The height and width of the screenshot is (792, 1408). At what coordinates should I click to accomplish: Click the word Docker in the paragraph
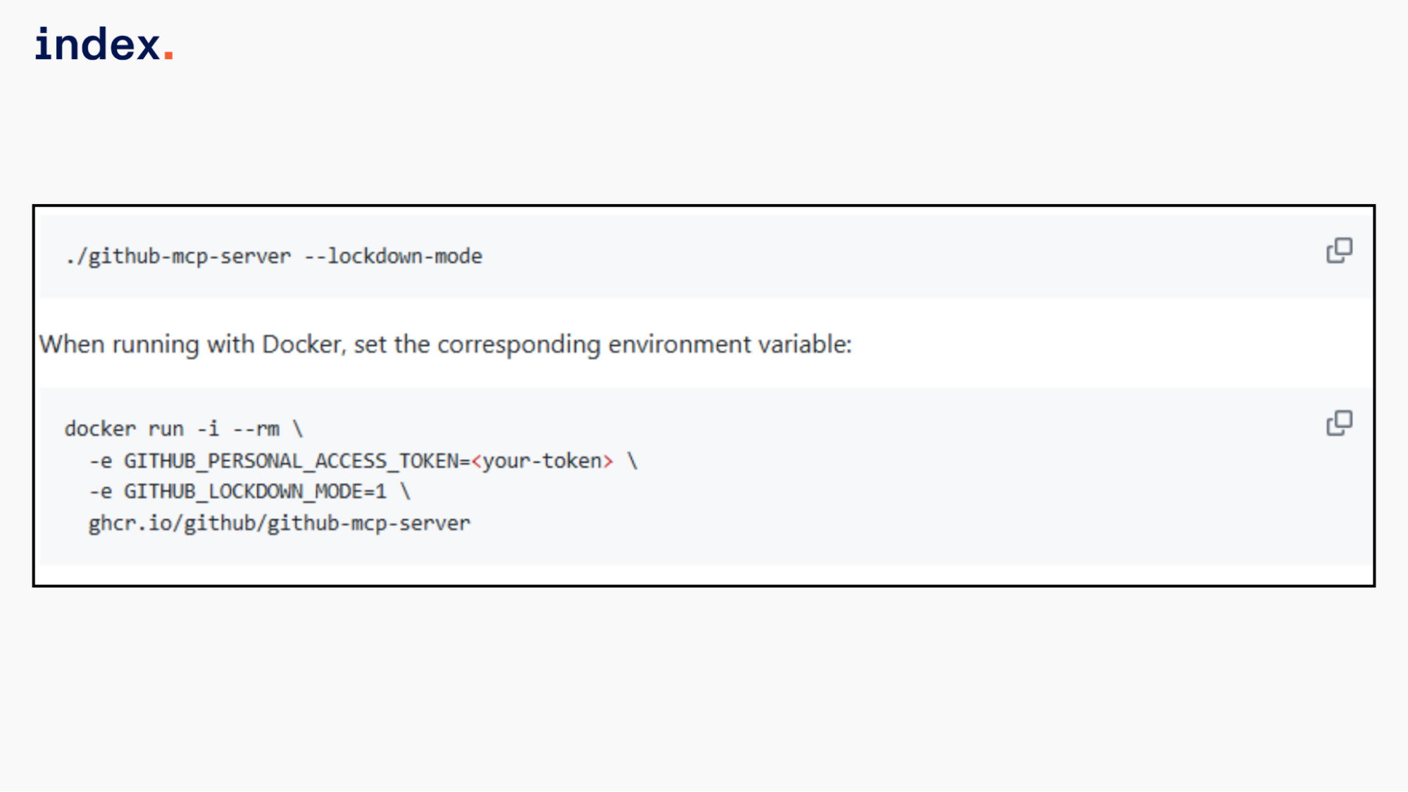301,344
